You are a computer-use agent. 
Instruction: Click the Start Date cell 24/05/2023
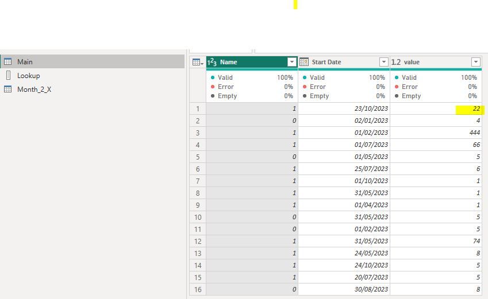(344, 253)
